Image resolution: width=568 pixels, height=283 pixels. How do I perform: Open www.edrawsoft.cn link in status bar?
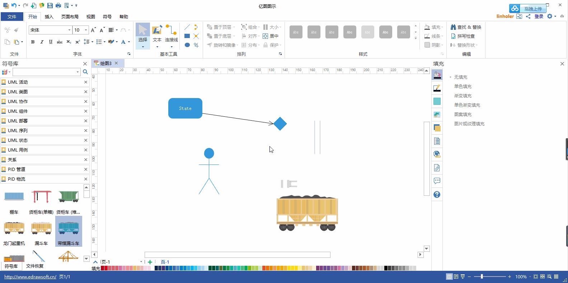(30, 277)
